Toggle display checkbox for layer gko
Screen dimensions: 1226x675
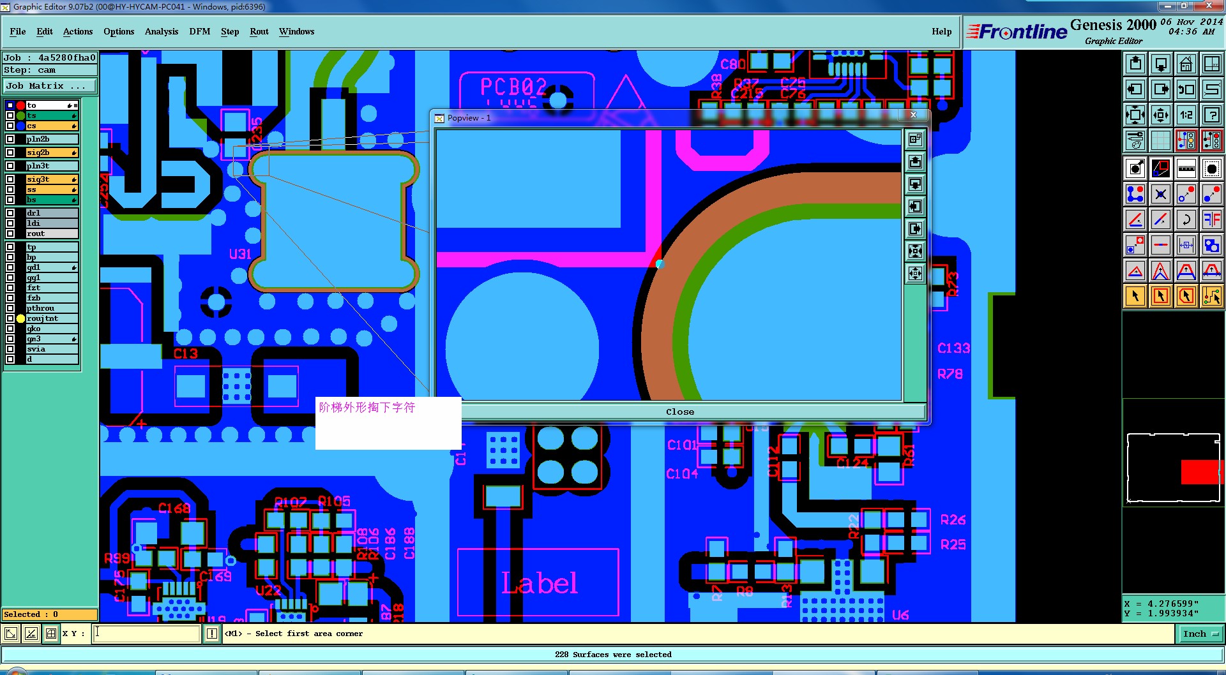point(10,329)
